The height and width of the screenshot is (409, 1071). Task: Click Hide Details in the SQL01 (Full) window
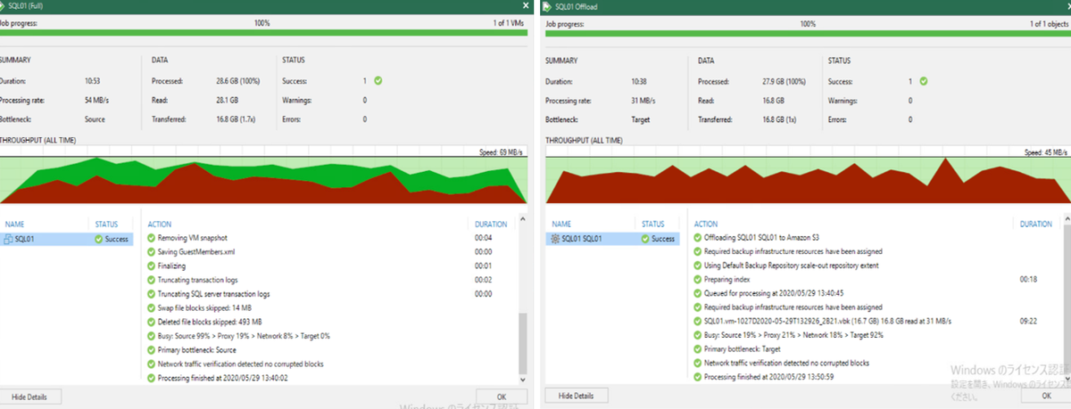[x=29, y=396]
